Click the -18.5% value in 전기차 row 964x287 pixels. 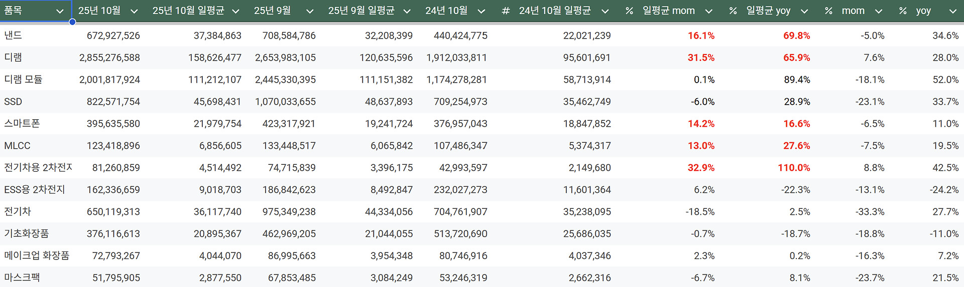(x=700, y=212)
